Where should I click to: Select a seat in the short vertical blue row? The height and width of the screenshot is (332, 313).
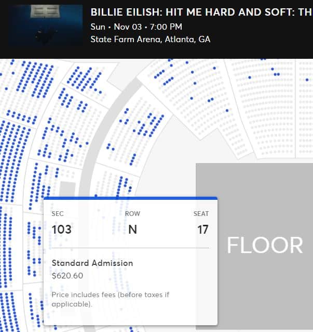click(x=133, y=159)
